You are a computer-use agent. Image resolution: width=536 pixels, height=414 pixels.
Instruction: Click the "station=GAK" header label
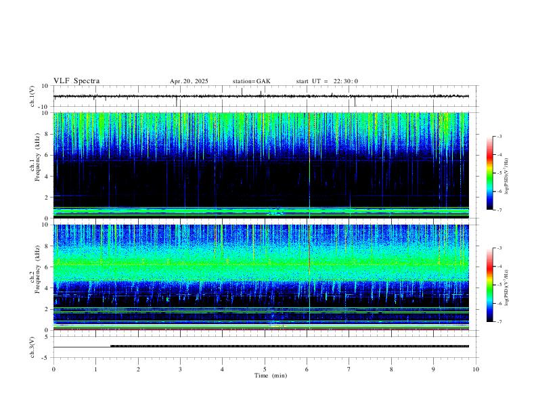(251, 81)
